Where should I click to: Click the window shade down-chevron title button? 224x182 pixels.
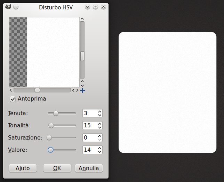tap(87, 7)
